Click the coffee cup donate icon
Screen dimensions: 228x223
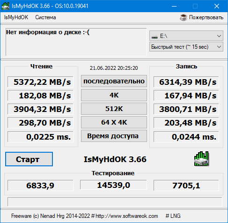pos(184,17)
